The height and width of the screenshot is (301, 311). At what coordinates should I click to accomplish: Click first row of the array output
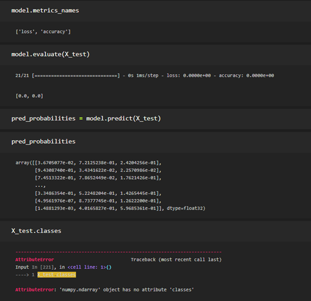click(x=88, y=163)
